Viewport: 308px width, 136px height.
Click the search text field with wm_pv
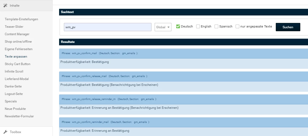coord(108,27)
